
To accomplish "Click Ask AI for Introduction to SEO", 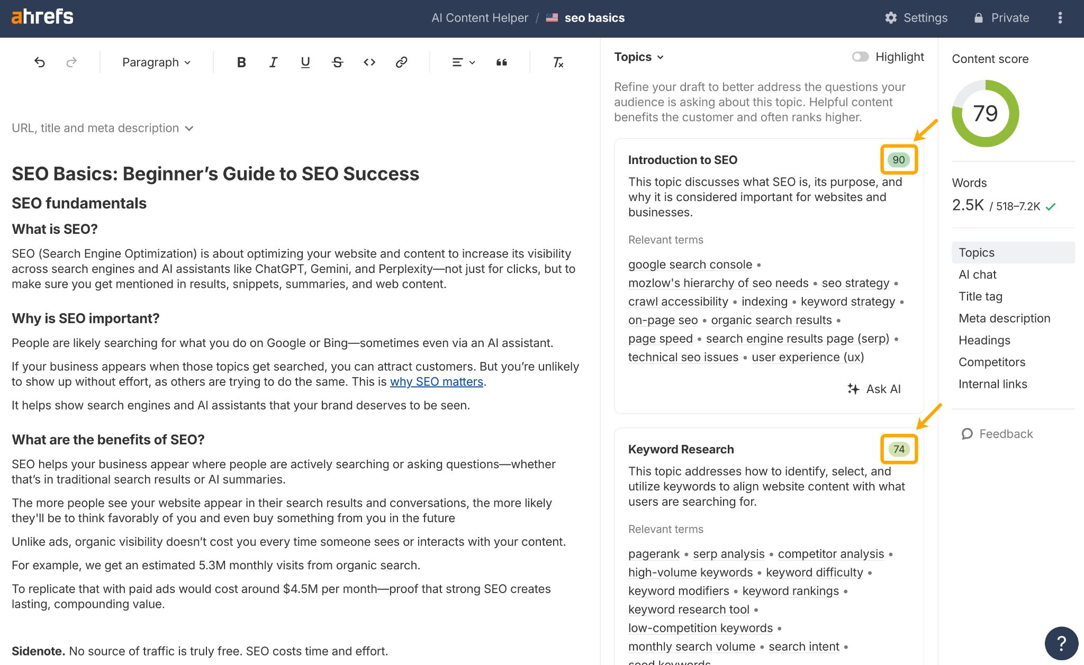I will click(x=873, y=389).
